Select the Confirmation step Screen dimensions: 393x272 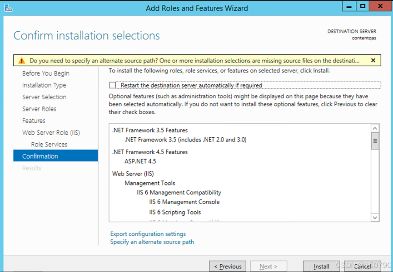[55, 155]
